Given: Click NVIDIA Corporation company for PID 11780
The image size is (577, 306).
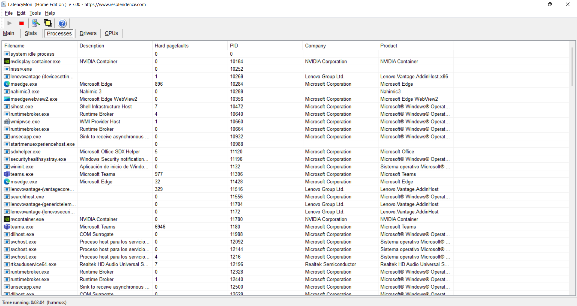Looking at the screenshot, I should [x=326, y=219].
